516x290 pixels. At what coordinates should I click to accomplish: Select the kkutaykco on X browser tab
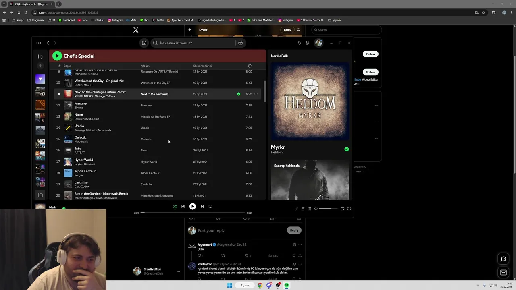[x=31, y=4]
